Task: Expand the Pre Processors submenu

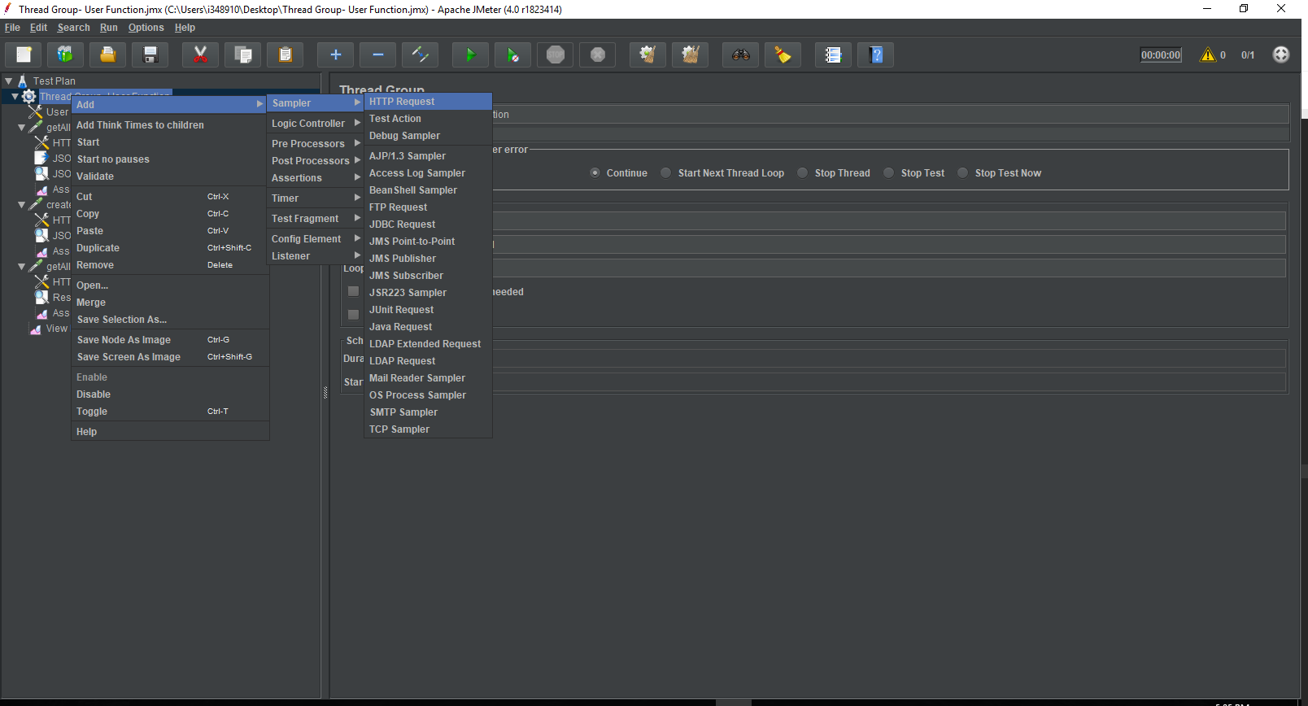Action: 316,144
